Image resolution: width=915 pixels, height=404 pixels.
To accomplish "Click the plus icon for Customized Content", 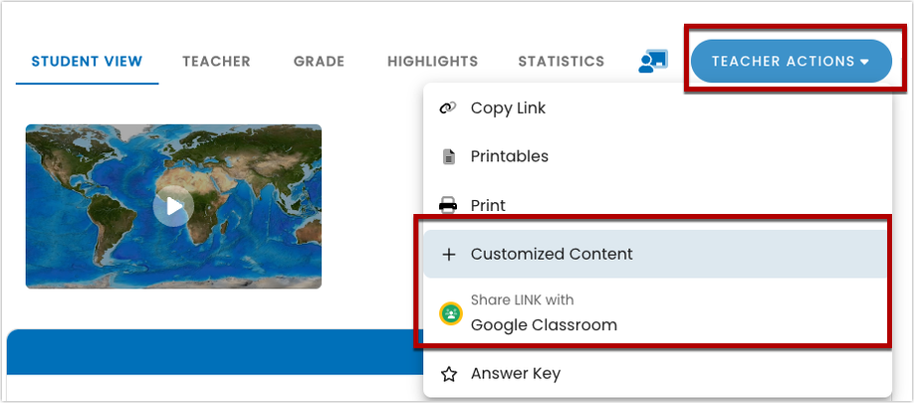I will [x=448, y=255].
